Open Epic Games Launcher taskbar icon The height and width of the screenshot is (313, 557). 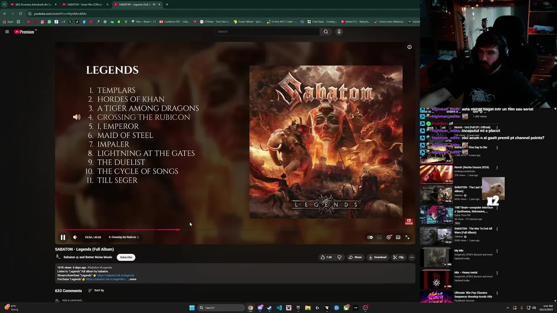[x=298, y=308]
